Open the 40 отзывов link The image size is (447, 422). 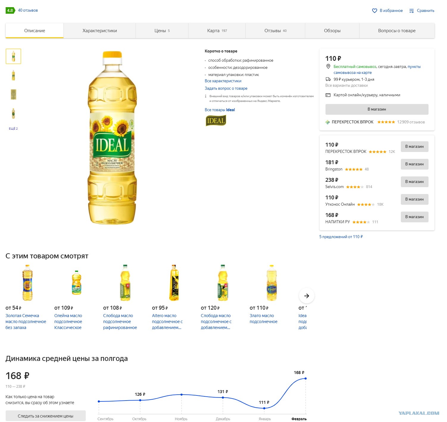28,10
